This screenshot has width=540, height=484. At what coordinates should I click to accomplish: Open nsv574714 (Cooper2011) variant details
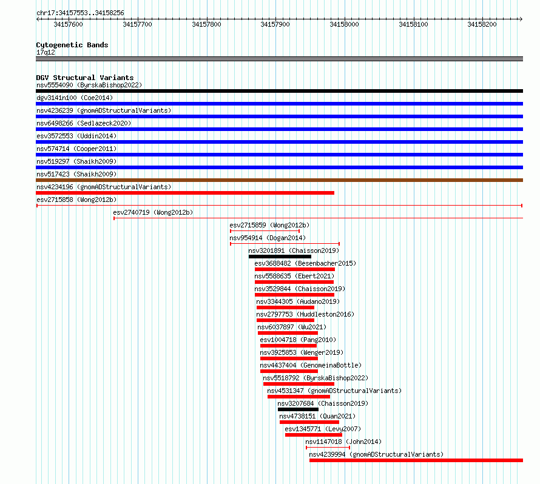76,149
